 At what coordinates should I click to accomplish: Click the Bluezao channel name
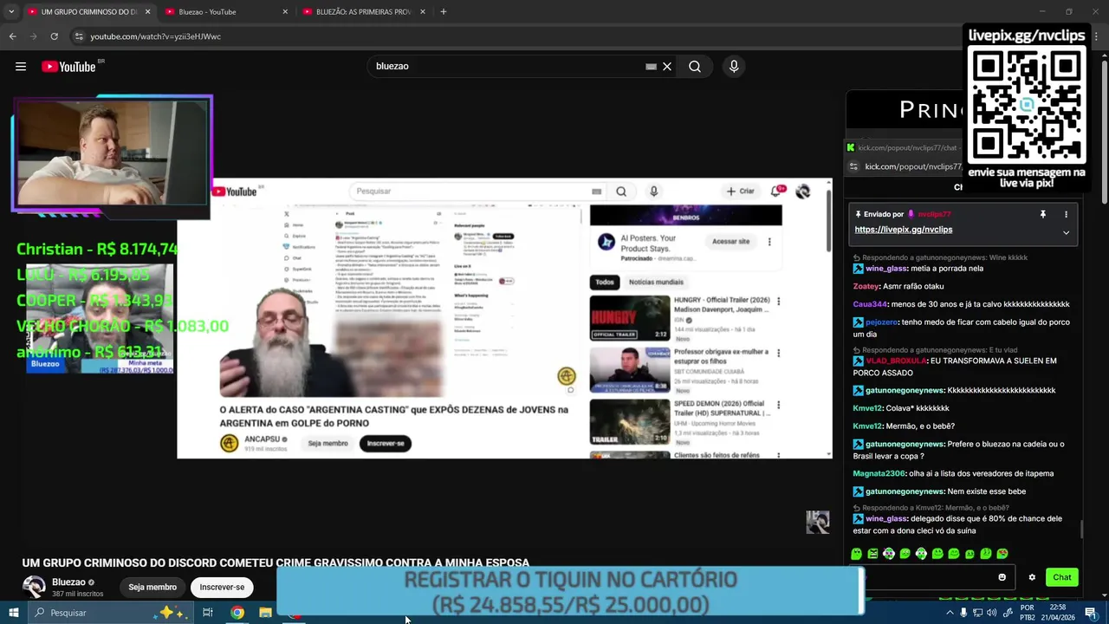click(68, 582)
